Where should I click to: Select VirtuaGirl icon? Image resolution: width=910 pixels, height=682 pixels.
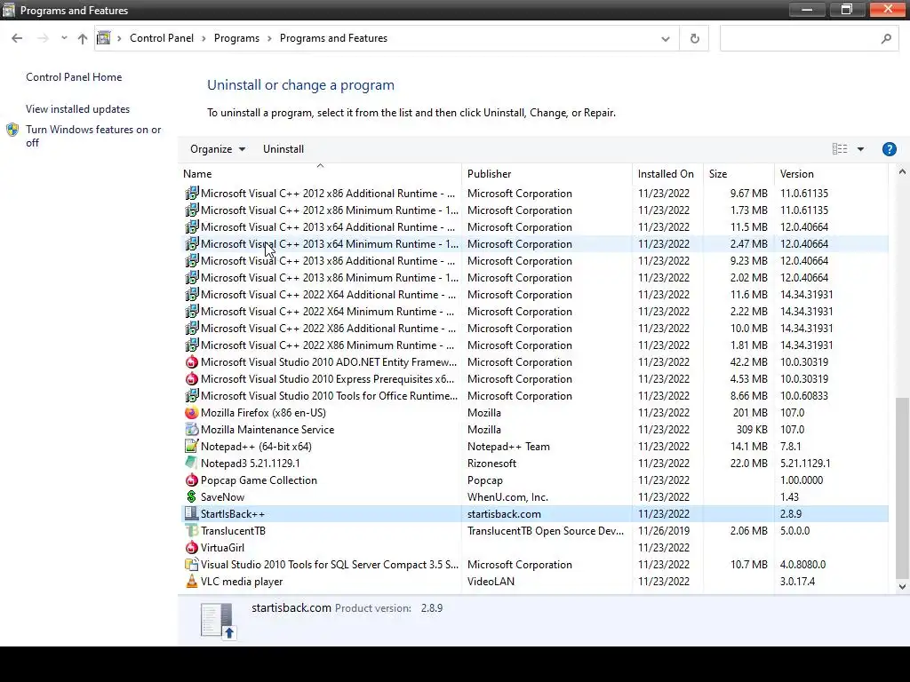click(192, 547)
